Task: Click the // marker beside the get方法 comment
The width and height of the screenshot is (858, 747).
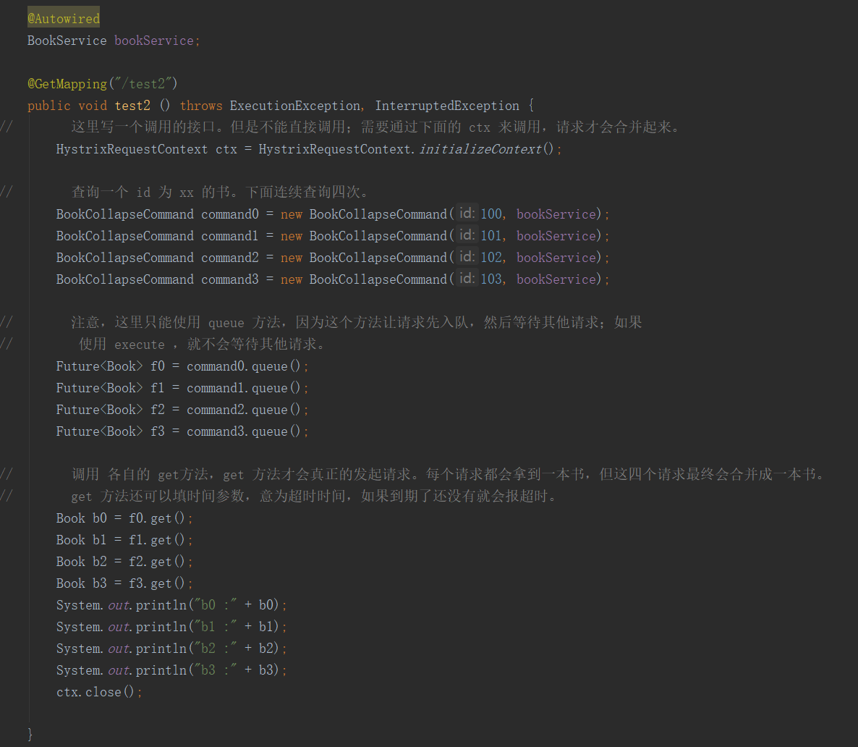Action: [x=4, y=473]
